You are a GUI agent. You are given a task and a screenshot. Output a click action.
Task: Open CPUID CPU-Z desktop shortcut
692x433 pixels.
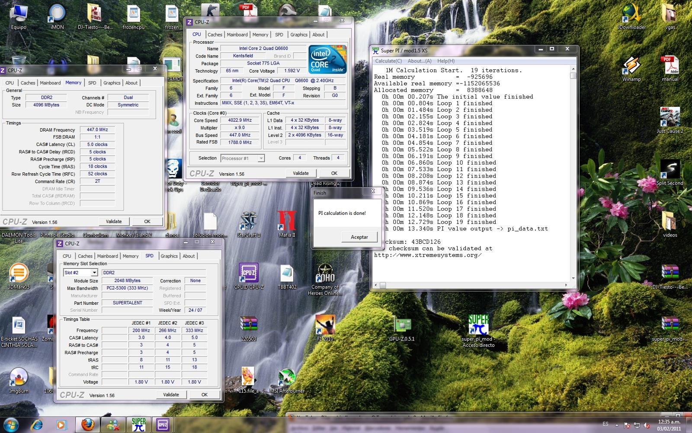[x=249, y=276]
